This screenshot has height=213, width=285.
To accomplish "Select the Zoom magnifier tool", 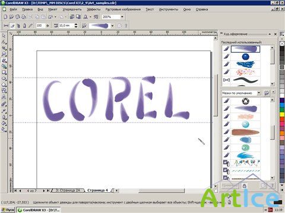I will tap(4, 54).
